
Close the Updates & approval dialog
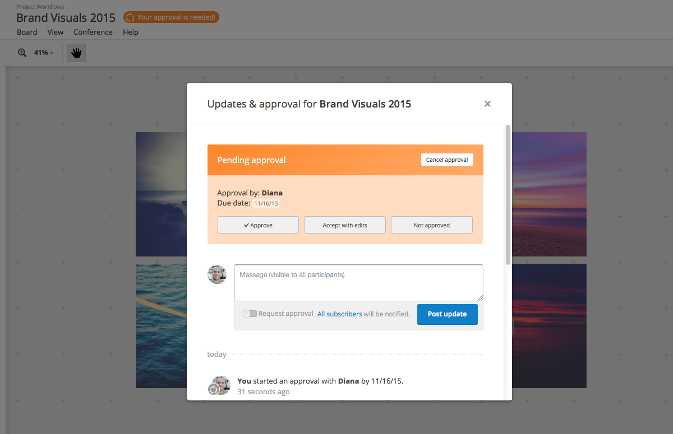coord(487,104)
